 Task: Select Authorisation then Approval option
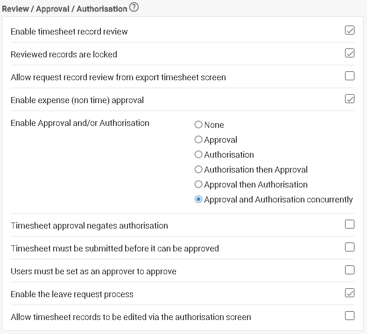(198, 169)
